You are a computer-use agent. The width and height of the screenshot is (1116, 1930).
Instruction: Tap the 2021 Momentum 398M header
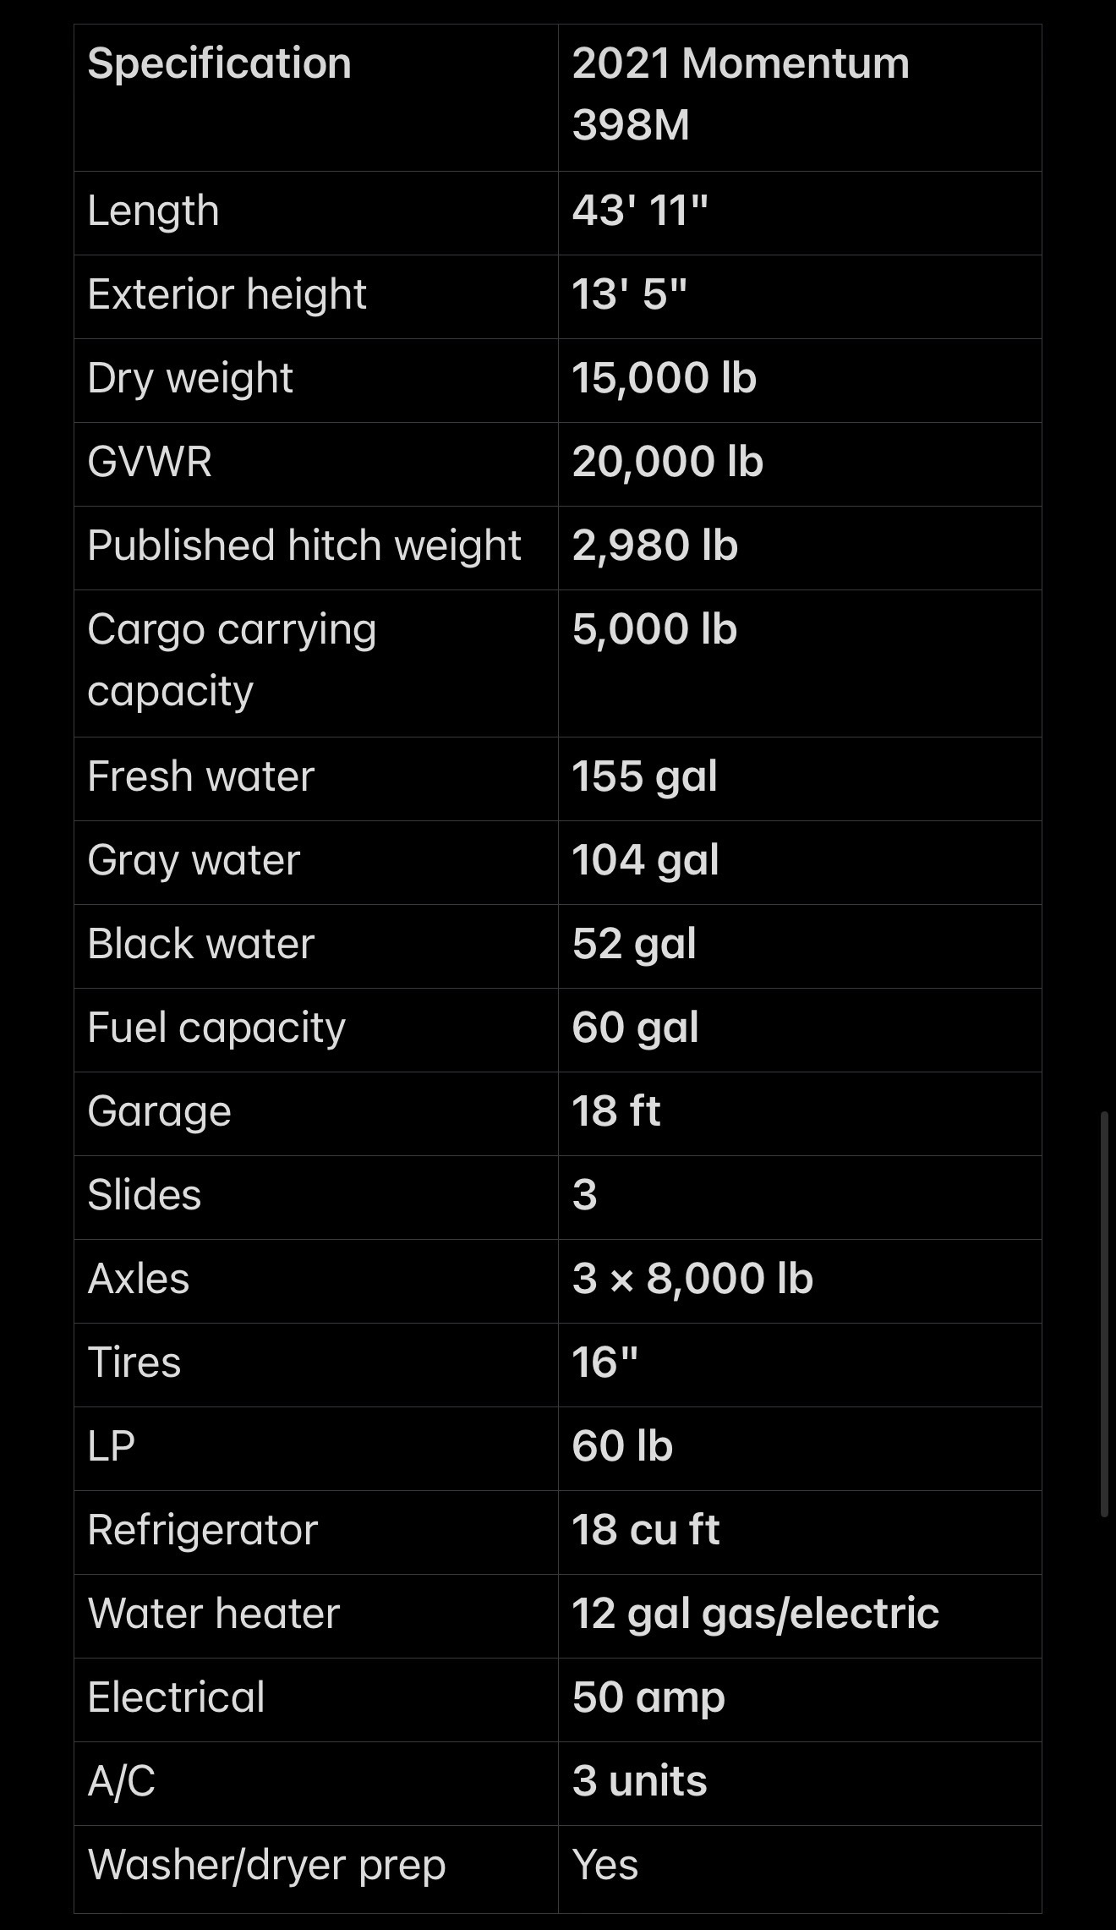tap(741, 94)
